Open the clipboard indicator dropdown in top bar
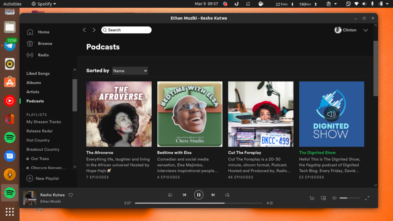393x221 pixels. 331,4
